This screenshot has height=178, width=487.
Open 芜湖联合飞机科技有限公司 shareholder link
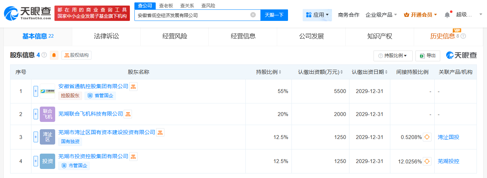(91, 114)
